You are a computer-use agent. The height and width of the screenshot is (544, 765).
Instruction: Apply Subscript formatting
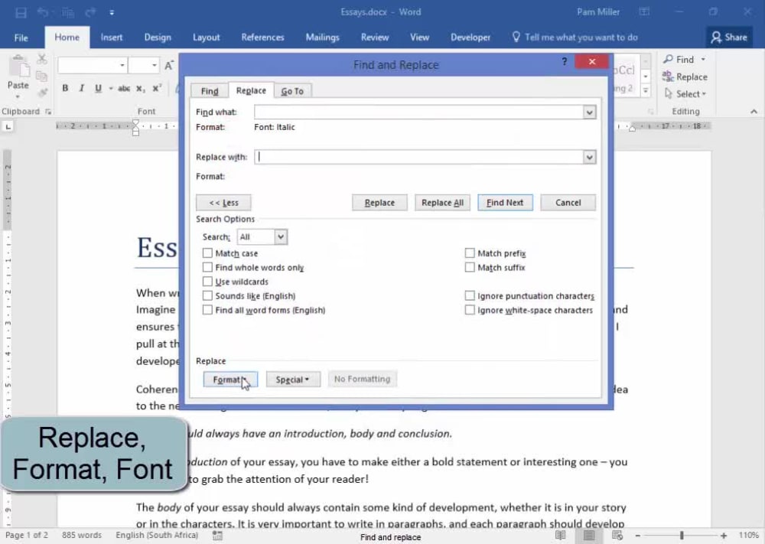click(x=141, y=88)
